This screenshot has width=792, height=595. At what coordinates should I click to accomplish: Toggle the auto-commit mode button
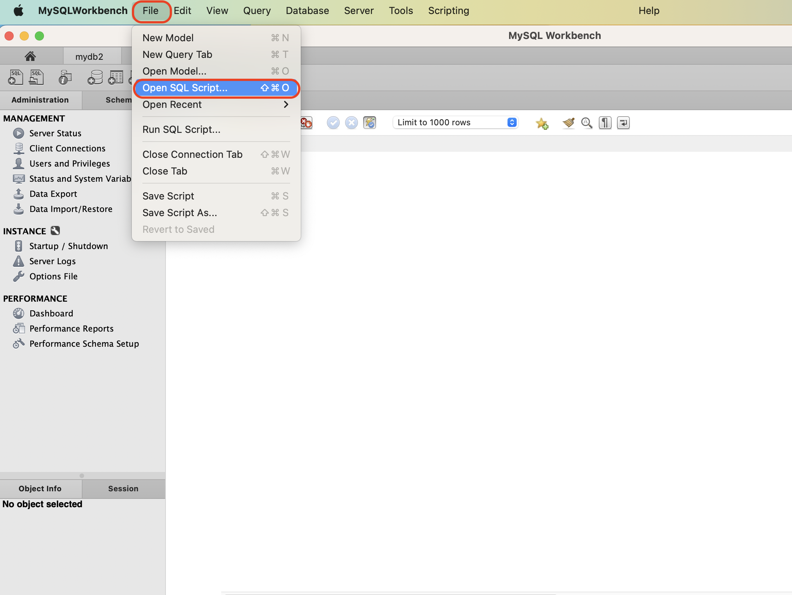(x=370, y=123)
